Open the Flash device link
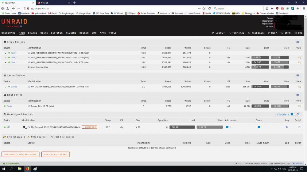 coord(9,106)
